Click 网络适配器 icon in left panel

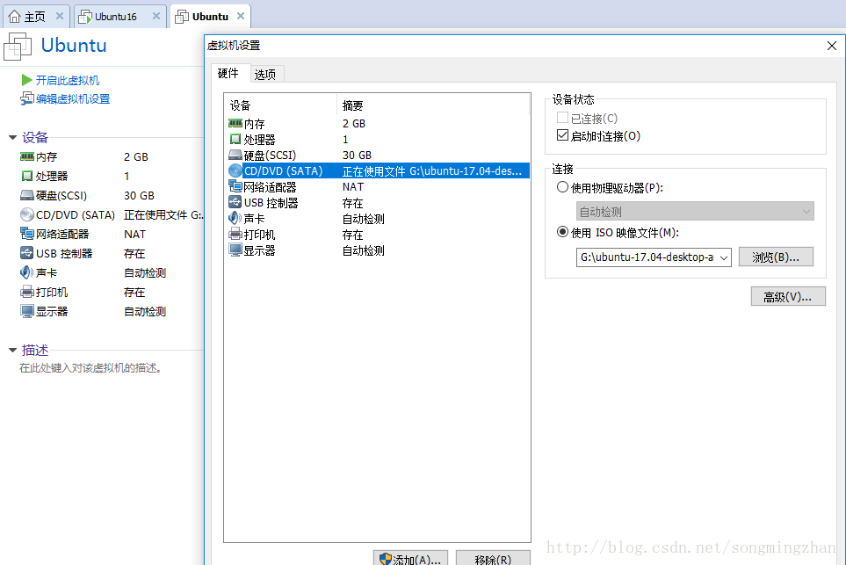[x=27, y=234]
